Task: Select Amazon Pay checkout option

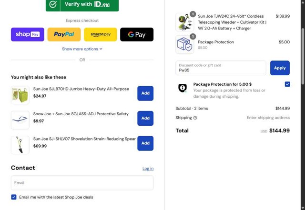Action: (x=101, y=34)
